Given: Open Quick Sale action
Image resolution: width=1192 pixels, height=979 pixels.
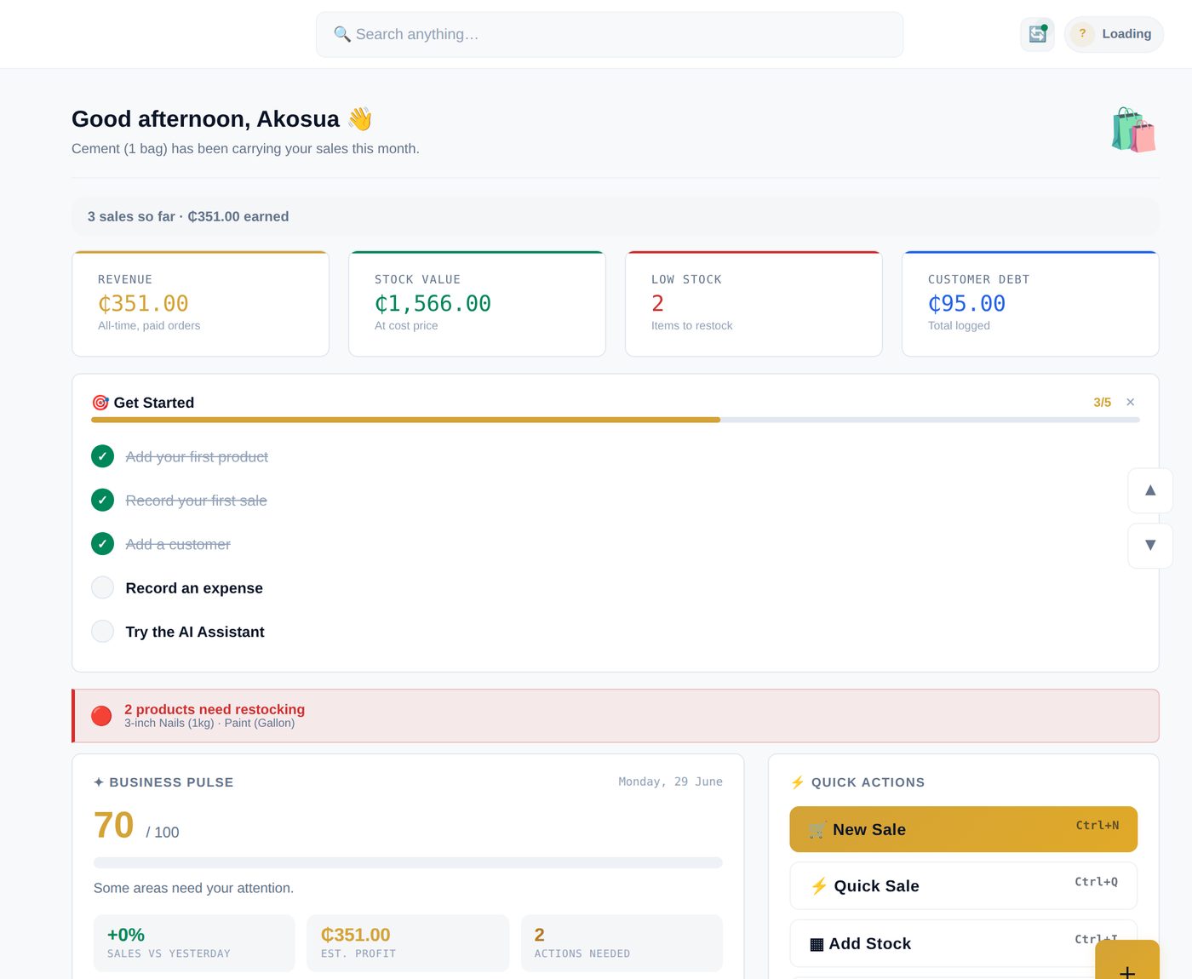Looking at the screenshot, I should click(964, 885).
